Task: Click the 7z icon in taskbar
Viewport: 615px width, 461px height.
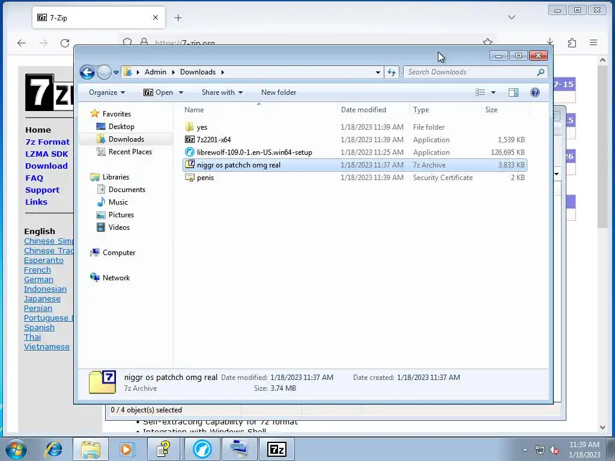Action: (276, 449)
